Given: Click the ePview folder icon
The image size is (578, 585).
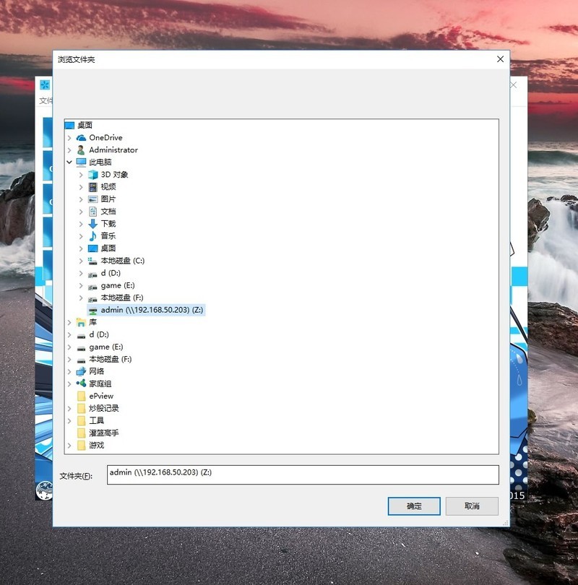Looking at the screenshot, I should pos(81,396).
